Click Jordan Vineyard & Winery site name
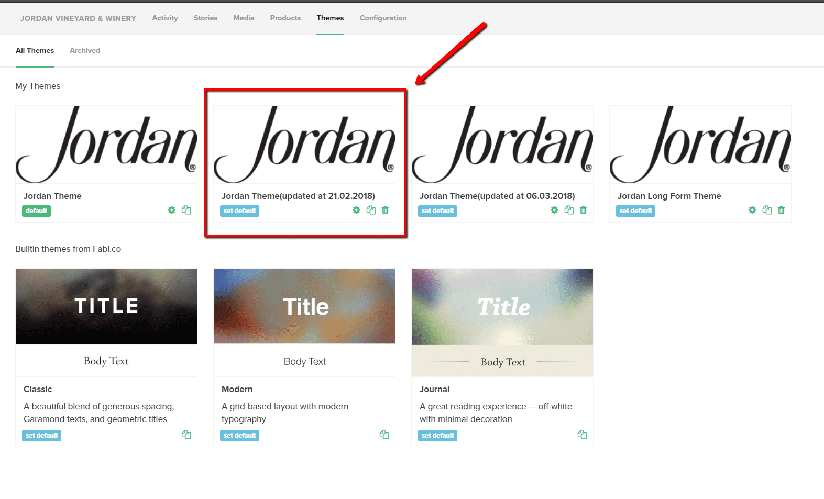Viewport: 824px width, 499px height. [78, 18]
